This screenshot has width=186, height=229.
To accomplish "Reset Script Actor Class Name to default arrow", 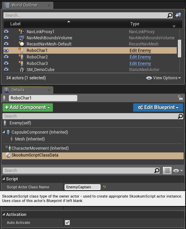I will coord(104,187).
